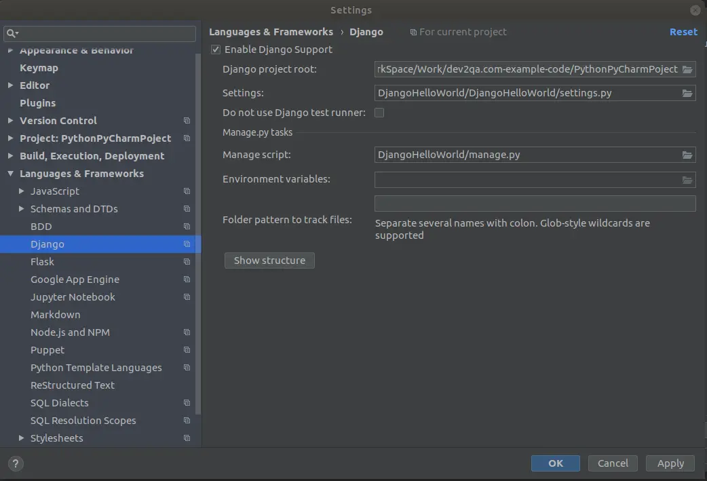Click the Show structure button
The width and height of the screenshot is (707, 481).
click(x=269, y=261)
